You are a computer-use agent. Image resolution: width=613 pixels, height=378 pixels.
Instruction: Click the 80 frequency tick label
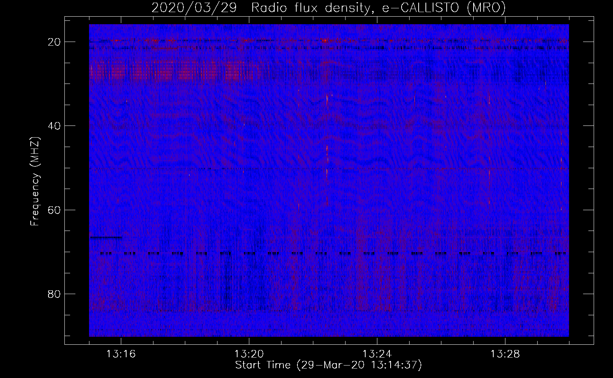click(55, 294)
